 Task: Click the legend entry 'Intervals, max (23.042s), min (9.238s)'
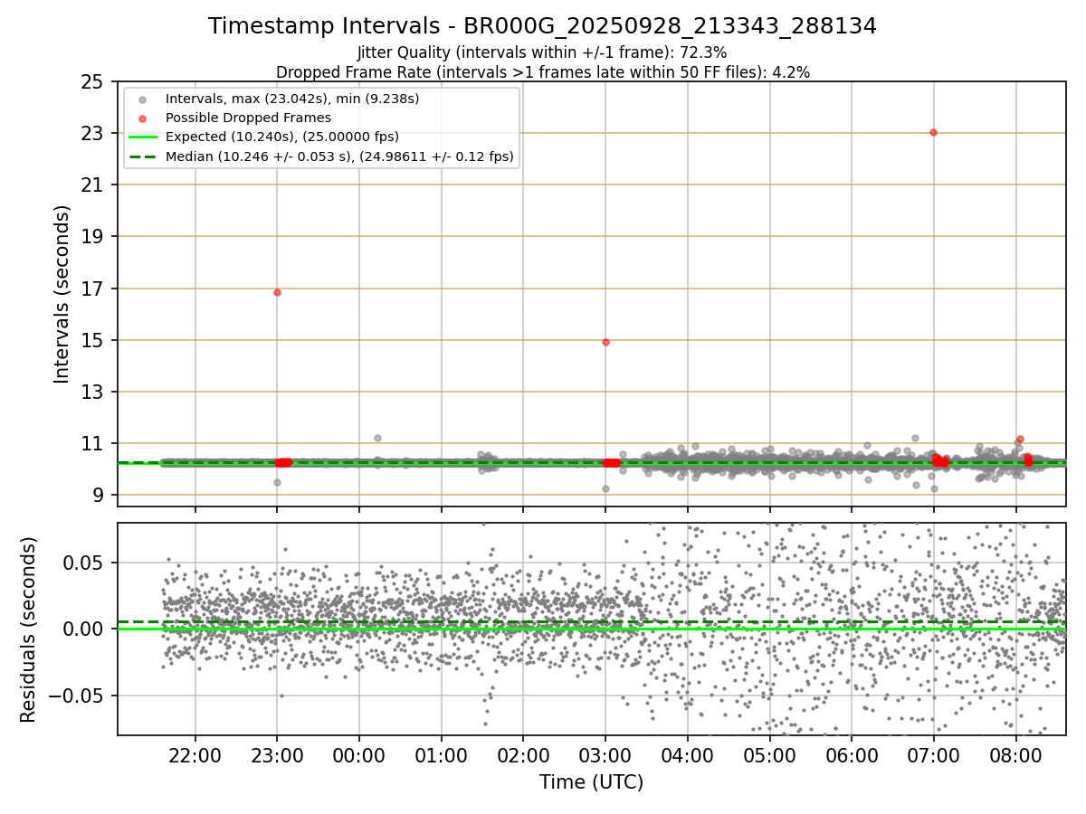[x=292, y=98]
